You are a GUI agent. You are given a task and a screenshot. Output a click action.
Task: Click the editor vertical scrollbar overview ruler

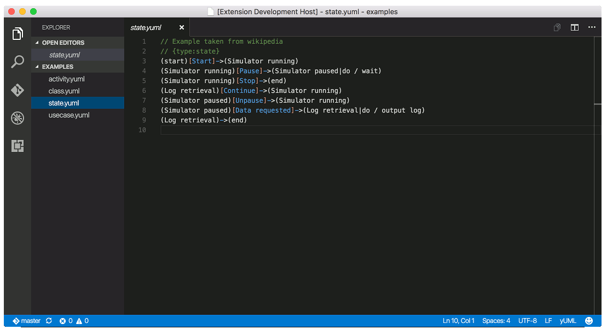tap(598, 175)
